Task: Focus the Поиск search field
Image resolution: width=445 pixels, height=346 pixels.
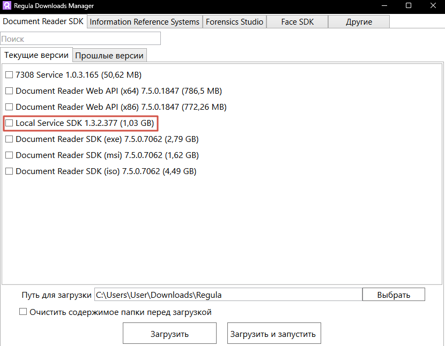Action: pyautogui.click(x=80, y=39)
